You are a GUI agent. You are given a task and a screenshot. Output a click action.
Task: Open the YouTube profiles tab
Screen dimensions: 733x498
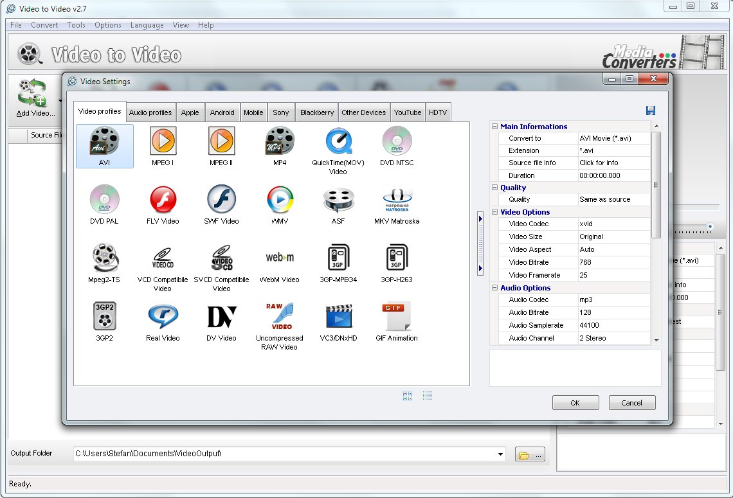[408, 112]
